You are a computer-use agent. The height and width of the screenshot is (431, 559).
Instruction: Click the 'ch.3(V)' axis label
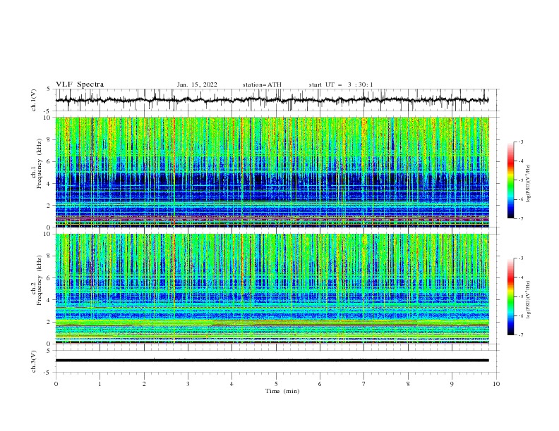(x=34, y=361)
